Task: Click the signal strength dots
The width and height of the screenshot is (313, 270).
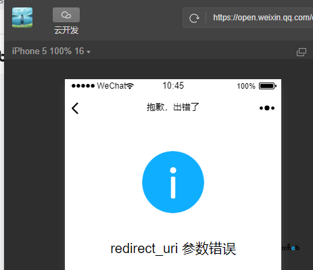Action: [x=83, y=86]
